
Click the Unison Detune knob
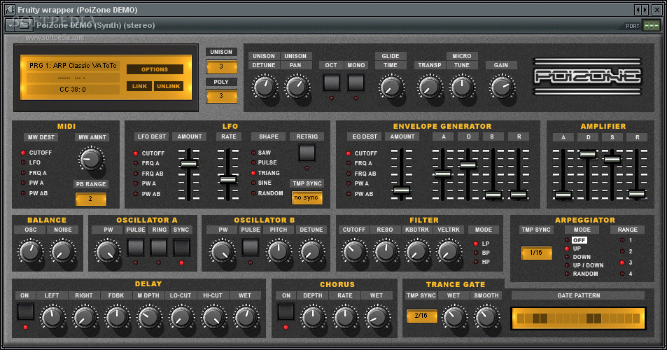click(264, 86)
